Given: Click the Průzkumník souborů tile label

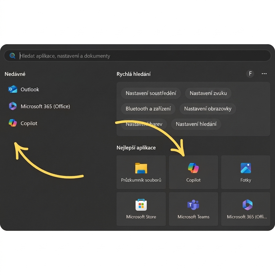Looking at the screenshot, I should point(141,180).
